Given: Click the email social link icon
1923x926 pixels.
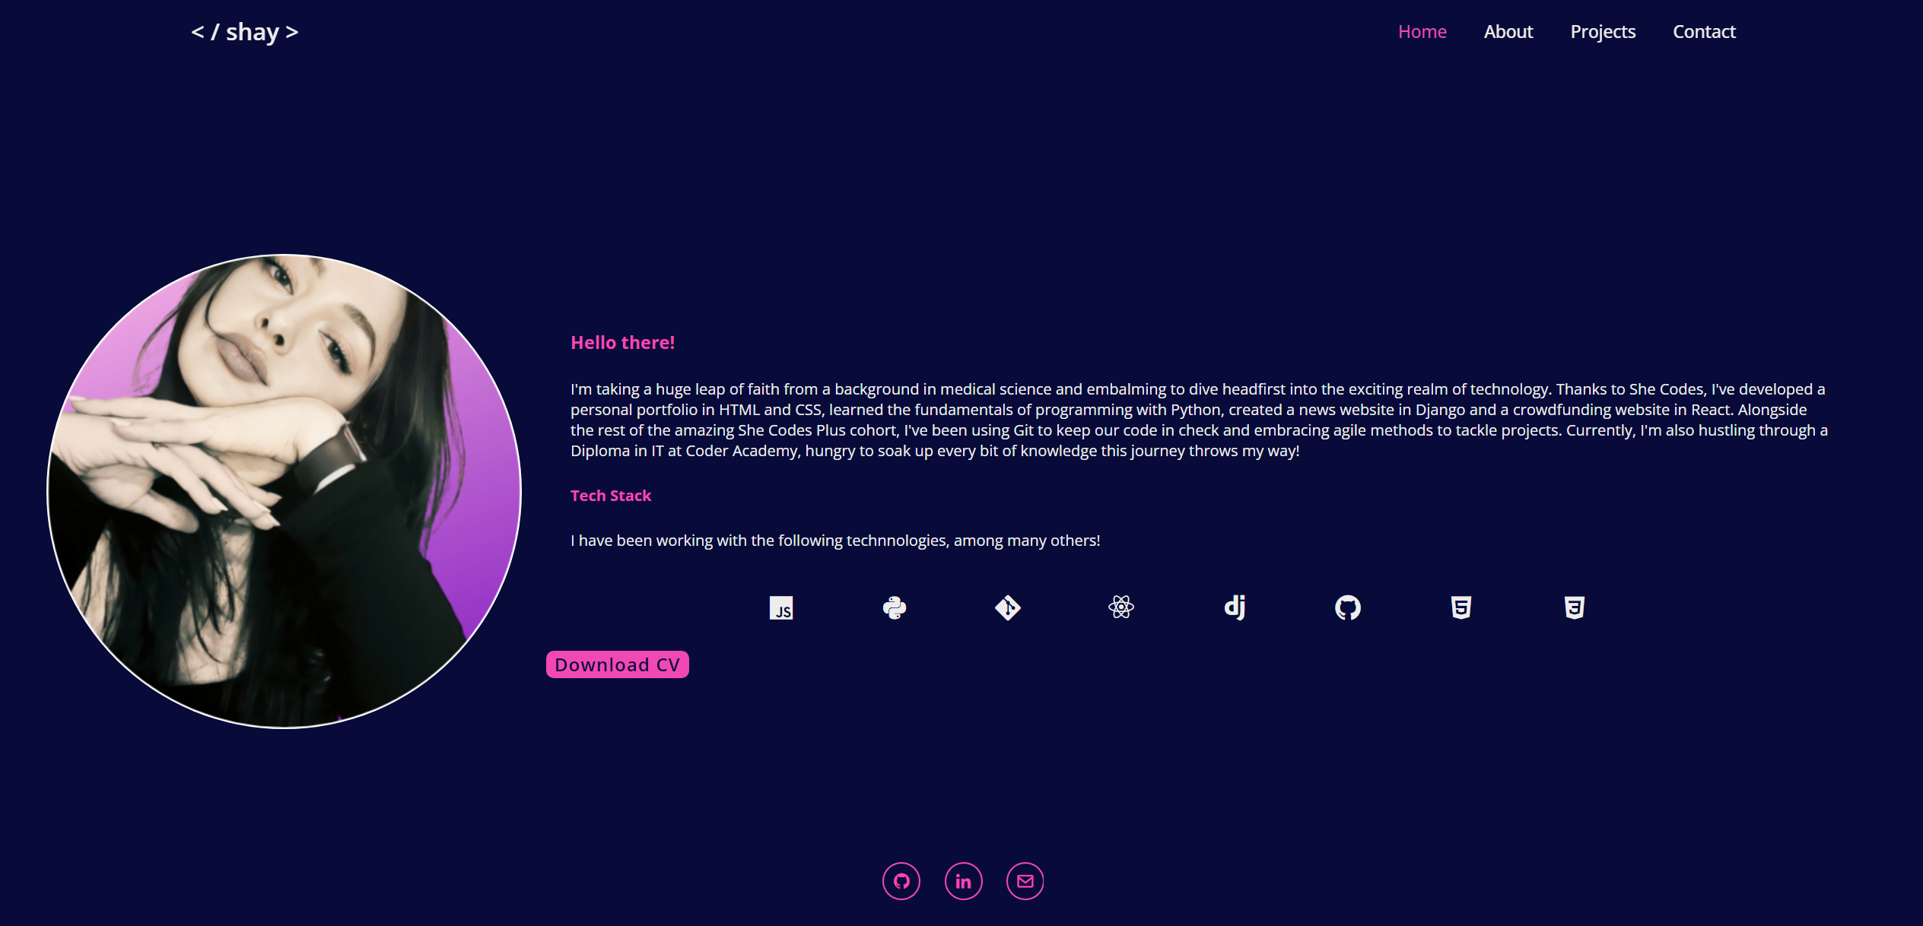Looking at the screenshot, I should pos(1024,880).
